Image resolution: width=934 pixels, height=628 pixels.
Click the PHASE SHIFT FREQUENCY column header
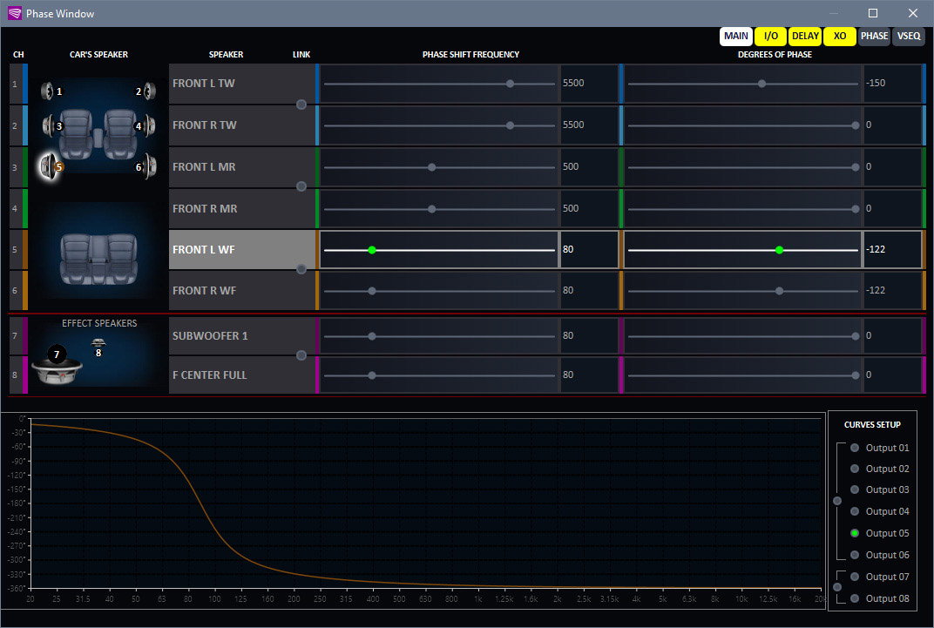coord(470,55)
